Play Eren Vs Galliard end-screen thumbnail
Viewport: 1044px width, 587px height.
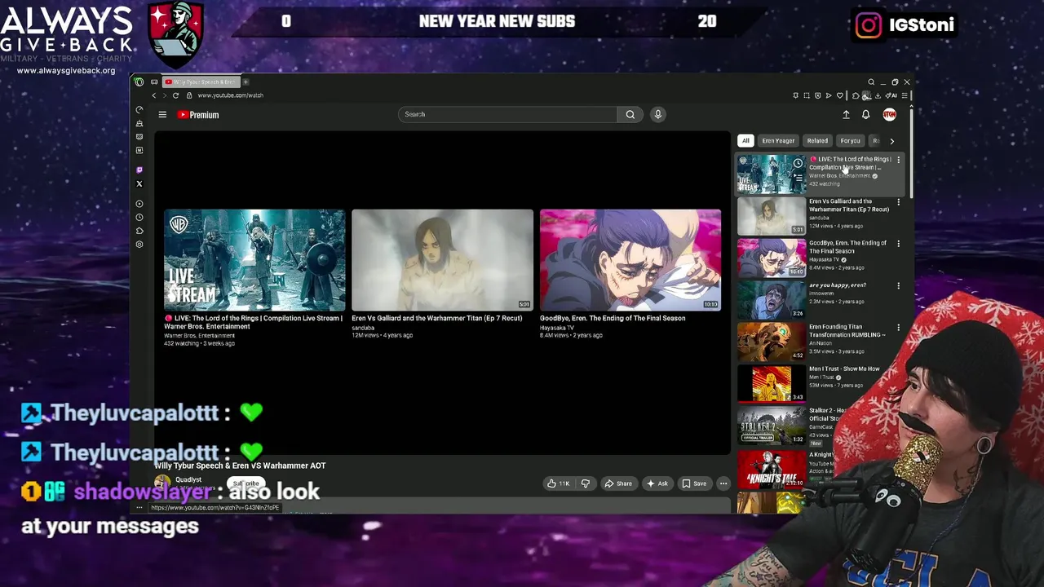coord(442,260)
